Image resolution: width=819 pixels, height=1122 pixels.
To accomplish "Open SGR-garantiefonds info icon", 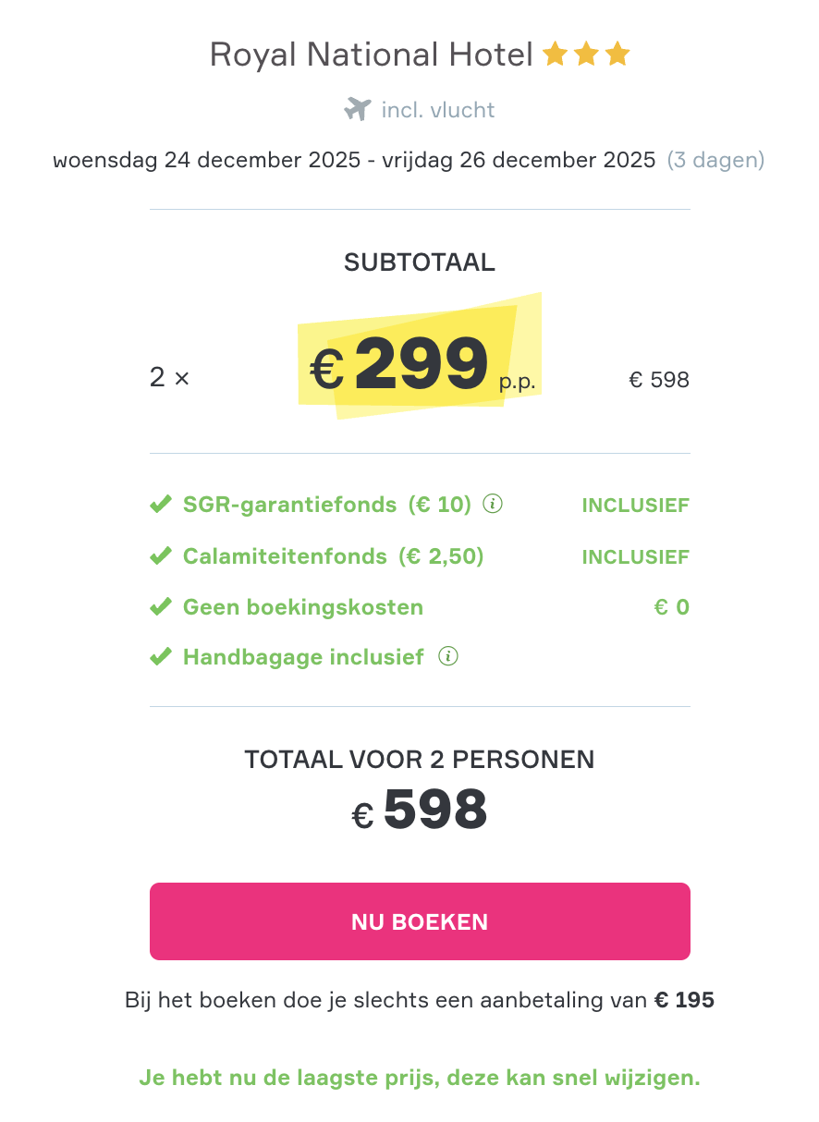I will 494,505.
